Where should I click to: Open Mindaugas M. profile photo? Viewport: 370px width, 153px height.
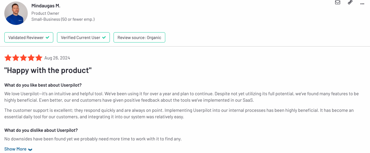coord(16,13)
